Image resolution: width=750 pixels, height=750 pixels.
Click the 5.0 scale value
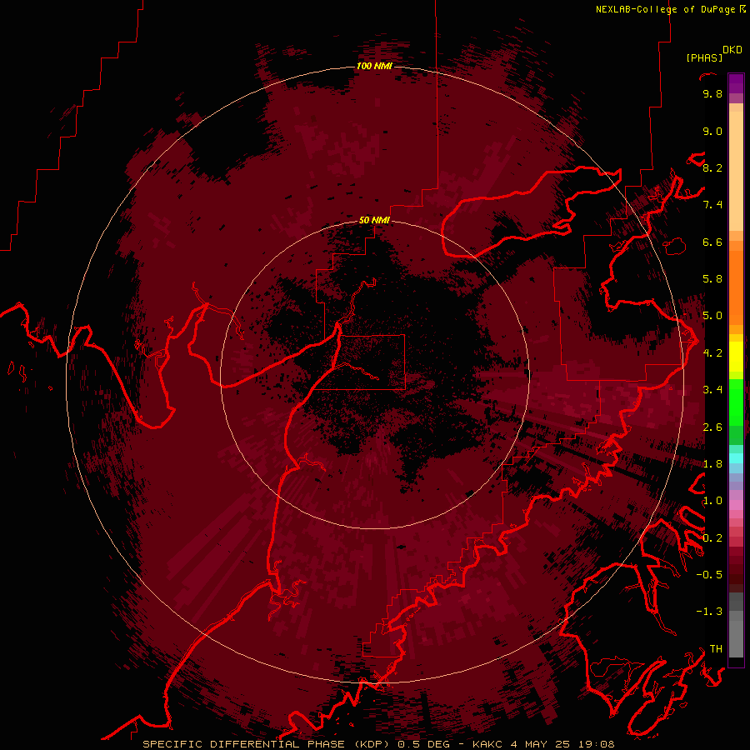712,316
